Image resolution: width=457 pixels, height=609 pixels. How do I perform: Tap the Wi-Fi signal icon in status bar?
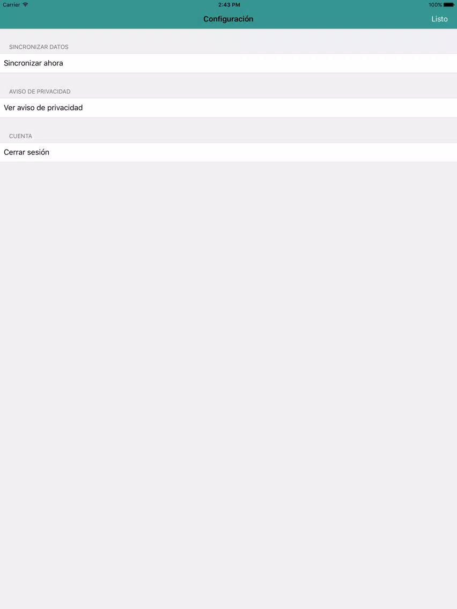click(x=25, y=5)
